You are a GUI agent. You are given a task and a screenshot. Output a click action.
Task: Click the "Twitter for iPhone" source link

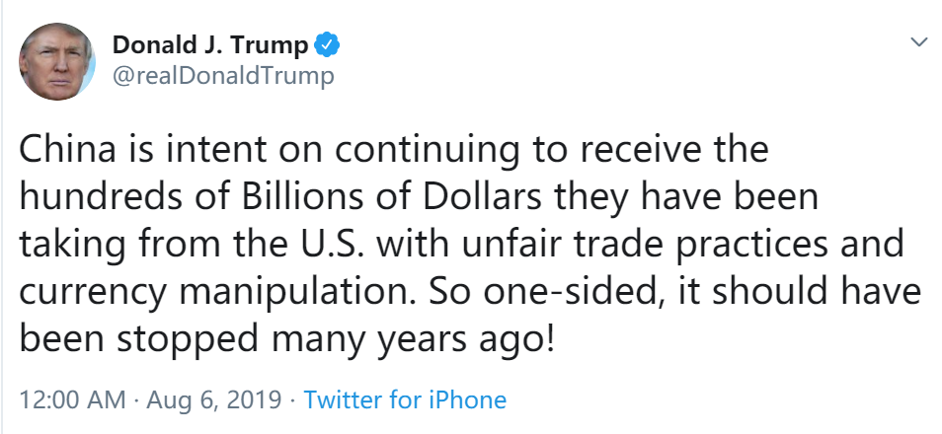[x=405, y=400]
